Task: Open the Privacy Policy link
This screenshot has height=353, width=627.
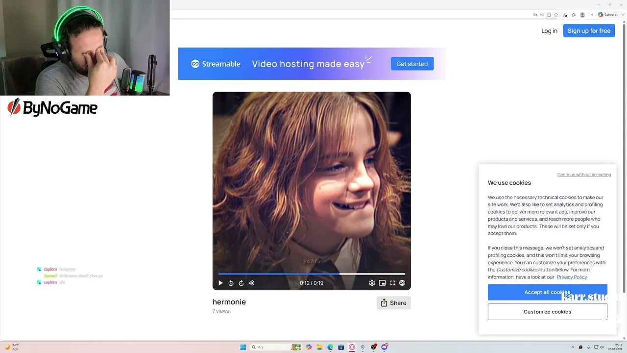Action: point(572,277)
